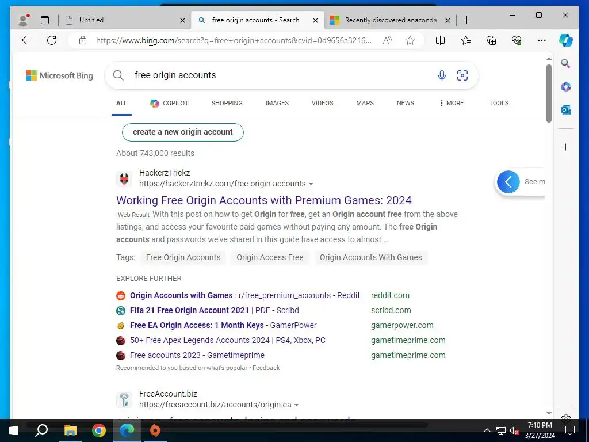This screenshot has width=589, height=442.
Task: Open Working Free Origin Accounts result
Action: click(x=263, y=200)
